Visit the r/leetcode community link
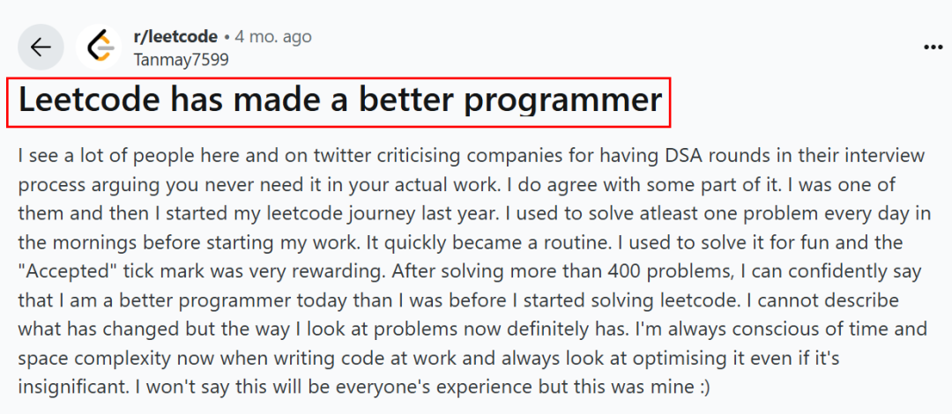Viewport: 952px width, 414px height. point(175,37)
